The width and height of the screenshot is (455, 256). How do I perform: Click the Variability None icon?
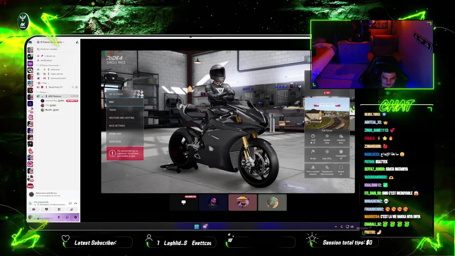point(341,136)
